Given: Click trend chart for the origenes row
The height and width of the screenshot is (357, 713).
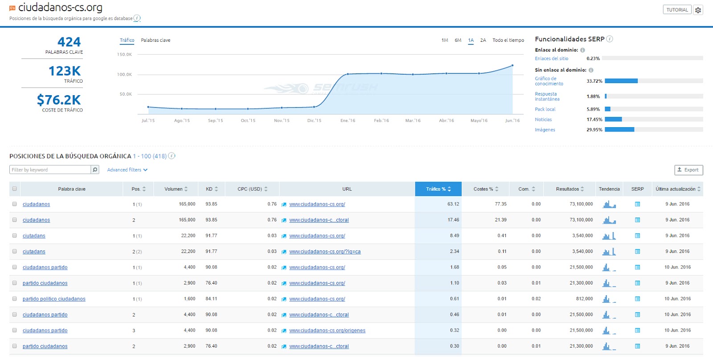Looking at the screenshot, I should pos(609,330).
